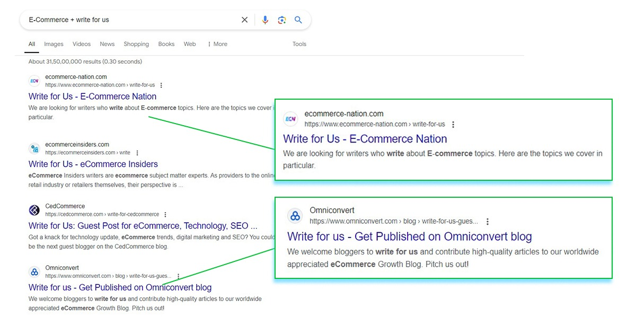Image resolution: width=636 pixels, height=333 pixels.
Task: Click the ecommerceinsiders.com site name
Action: 77,144
